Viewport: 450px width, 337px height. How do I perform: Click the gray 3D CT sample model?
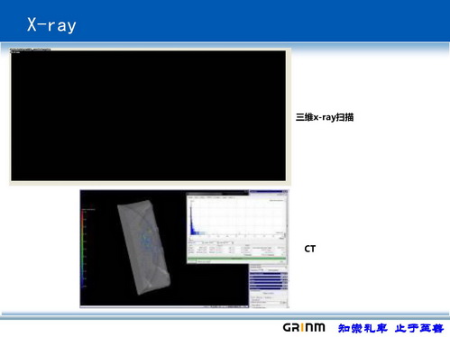[x=143, y=247]
